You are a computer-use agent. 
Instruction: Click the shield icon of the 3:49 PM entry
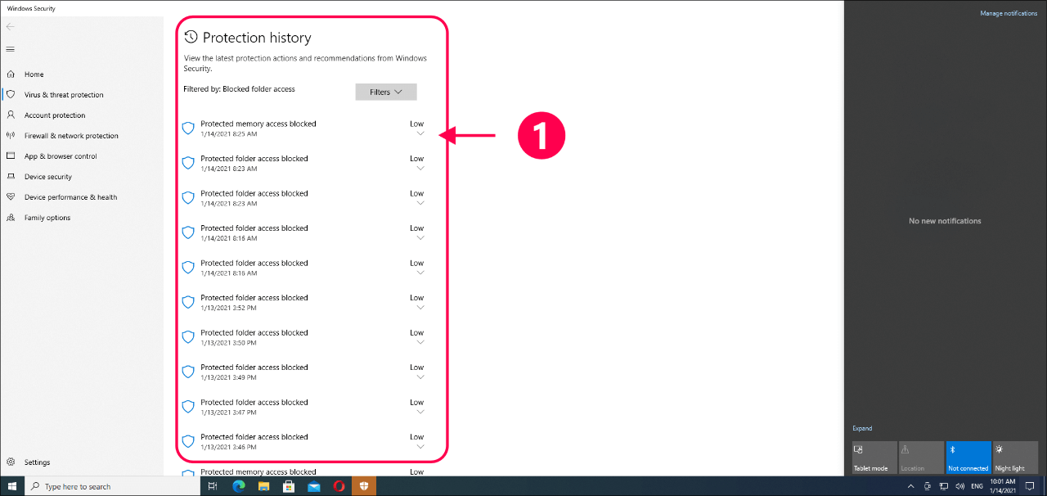coord(188,372)
